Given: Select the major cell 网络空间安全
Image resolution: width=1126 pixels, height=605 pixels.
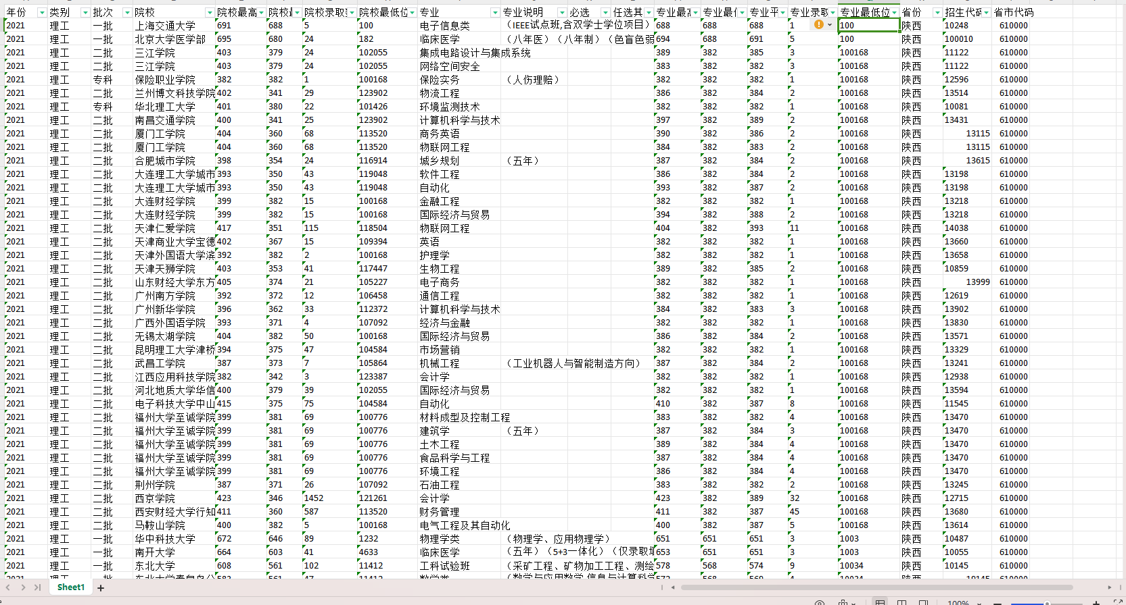Looking at the screenshot, I should pyautogui.click(x=459, y=66).
